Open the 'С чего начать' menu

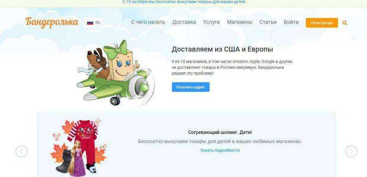click(x=148, y=22)
